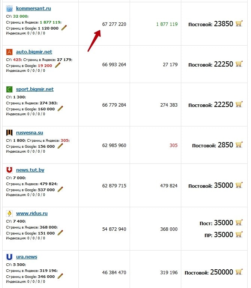The width and height of the screenshot is (251, 288).
Task: Add kommersant.ru 23850 offer to cart
Action: coord(239,24)
